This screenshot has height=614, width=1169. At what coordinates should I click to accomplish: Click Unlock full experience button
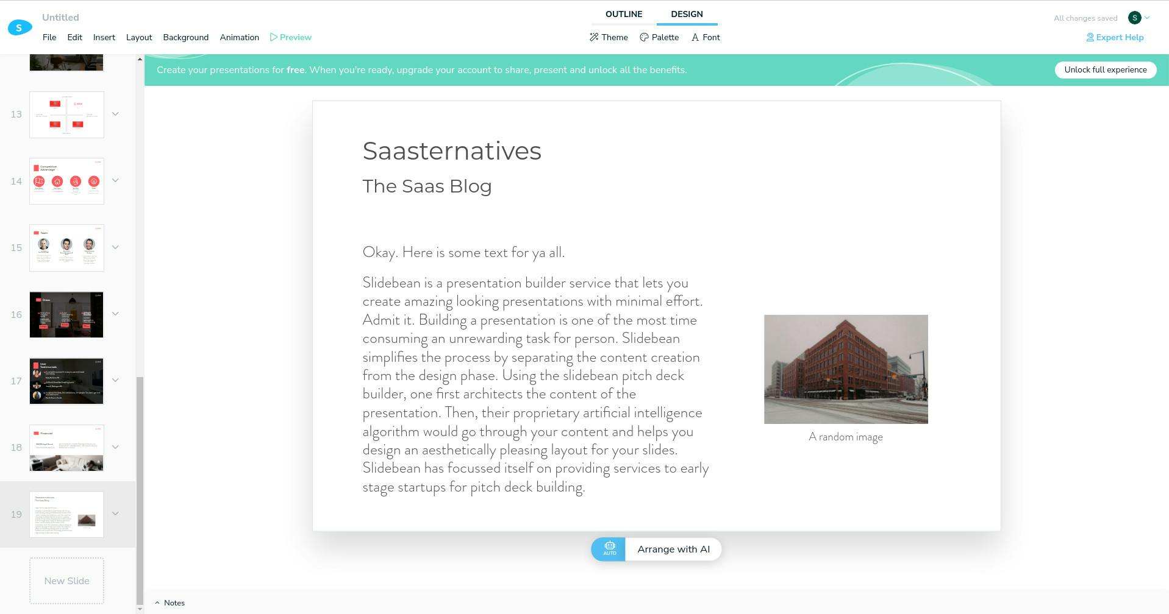(1105, 69)
